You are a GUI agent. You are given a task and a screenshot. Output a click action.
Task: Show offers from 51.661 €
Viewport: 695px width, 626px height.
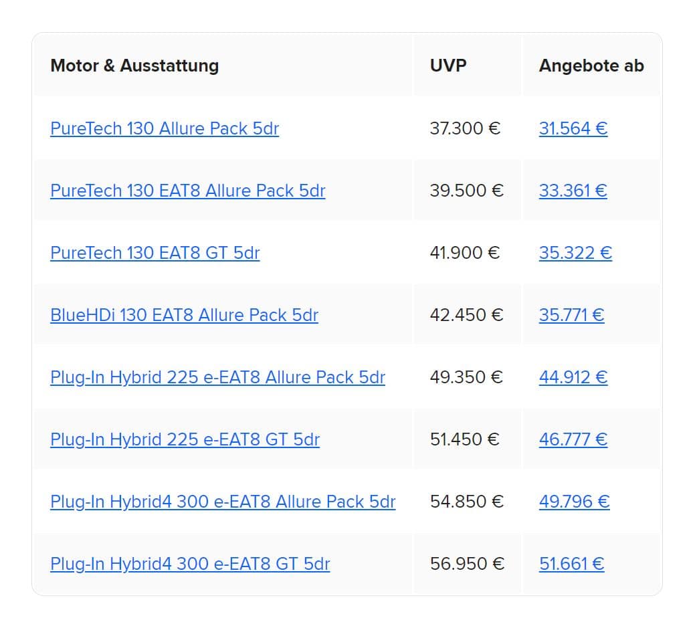tap(571, 564)
